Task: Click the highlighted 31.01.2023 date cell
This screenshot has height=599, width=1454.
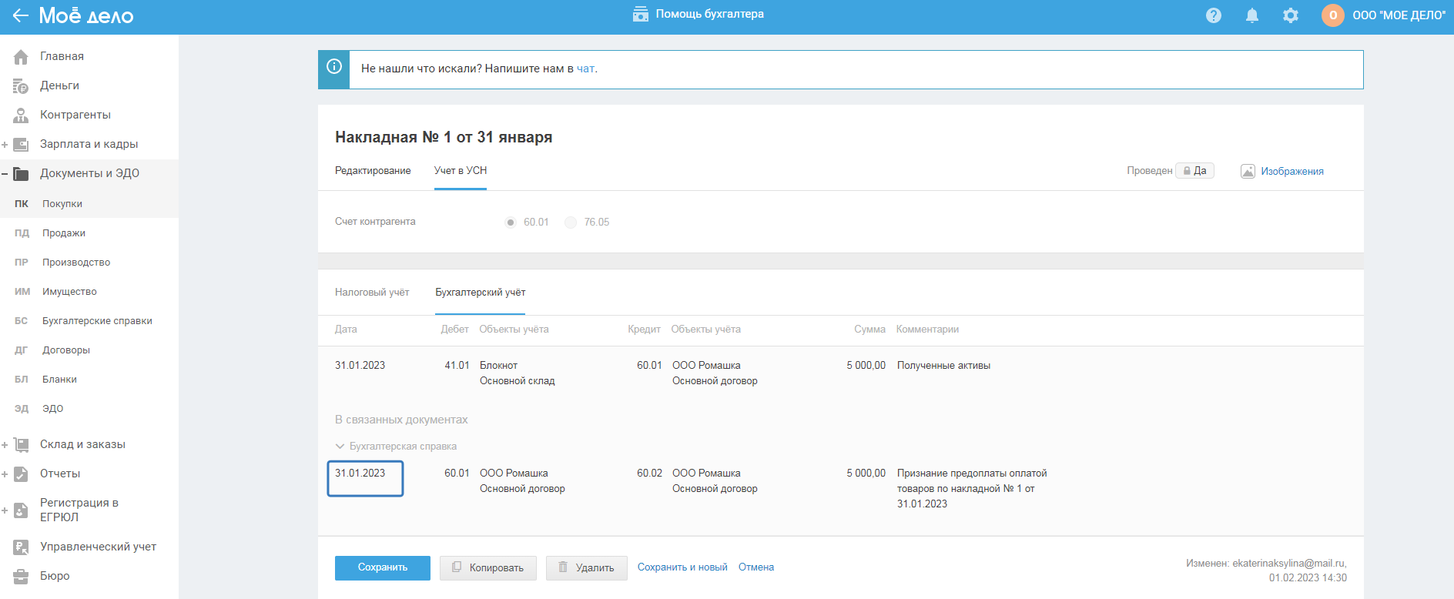Action: click(x=365, y=478)
